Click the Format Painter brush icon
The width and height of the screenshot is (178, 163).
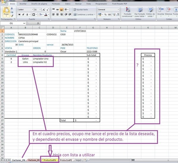(x=12, y=16)
